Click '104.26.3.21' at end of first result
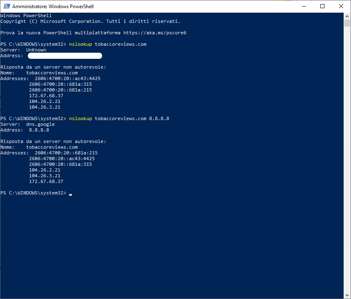The width and height of the screenshot is (351, 299). pos(45,107)
